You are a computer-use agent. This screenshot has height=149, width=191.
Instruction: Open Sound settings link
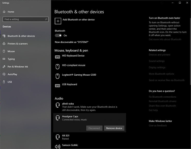click(157, 61)
